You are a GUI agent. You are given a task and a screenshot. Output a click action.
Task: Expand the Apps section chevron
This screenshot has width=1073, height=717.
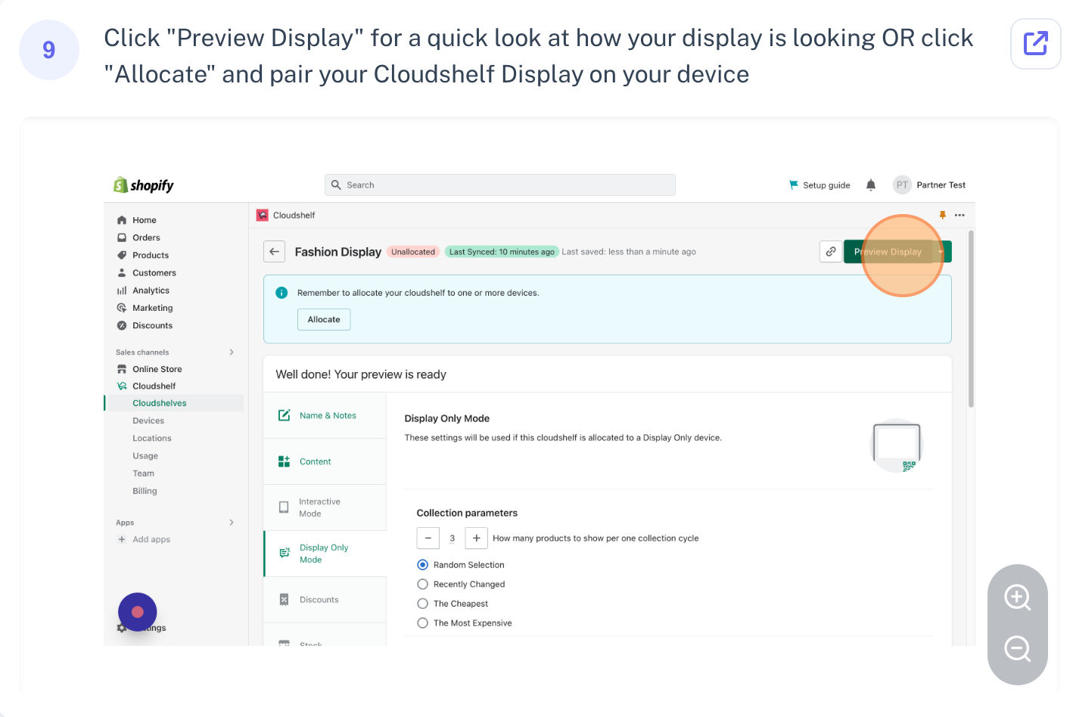click(232, 523)
